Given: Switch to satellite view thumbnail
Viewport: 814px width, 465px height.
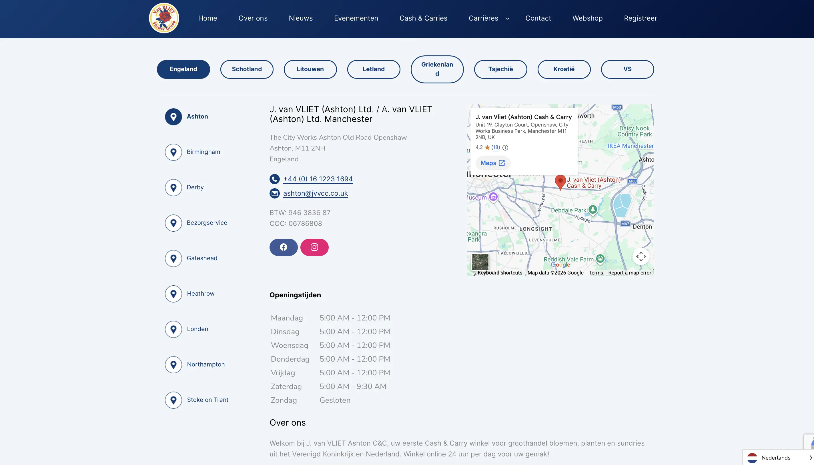Looking at the screenshot, I should [x=480, y=262].
